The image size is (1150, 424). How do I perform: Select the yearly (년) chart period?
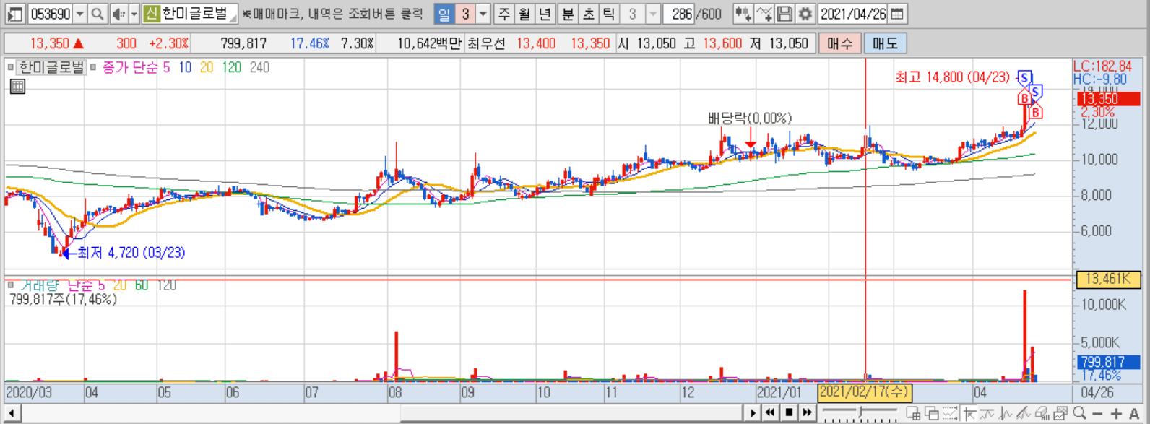545,14
